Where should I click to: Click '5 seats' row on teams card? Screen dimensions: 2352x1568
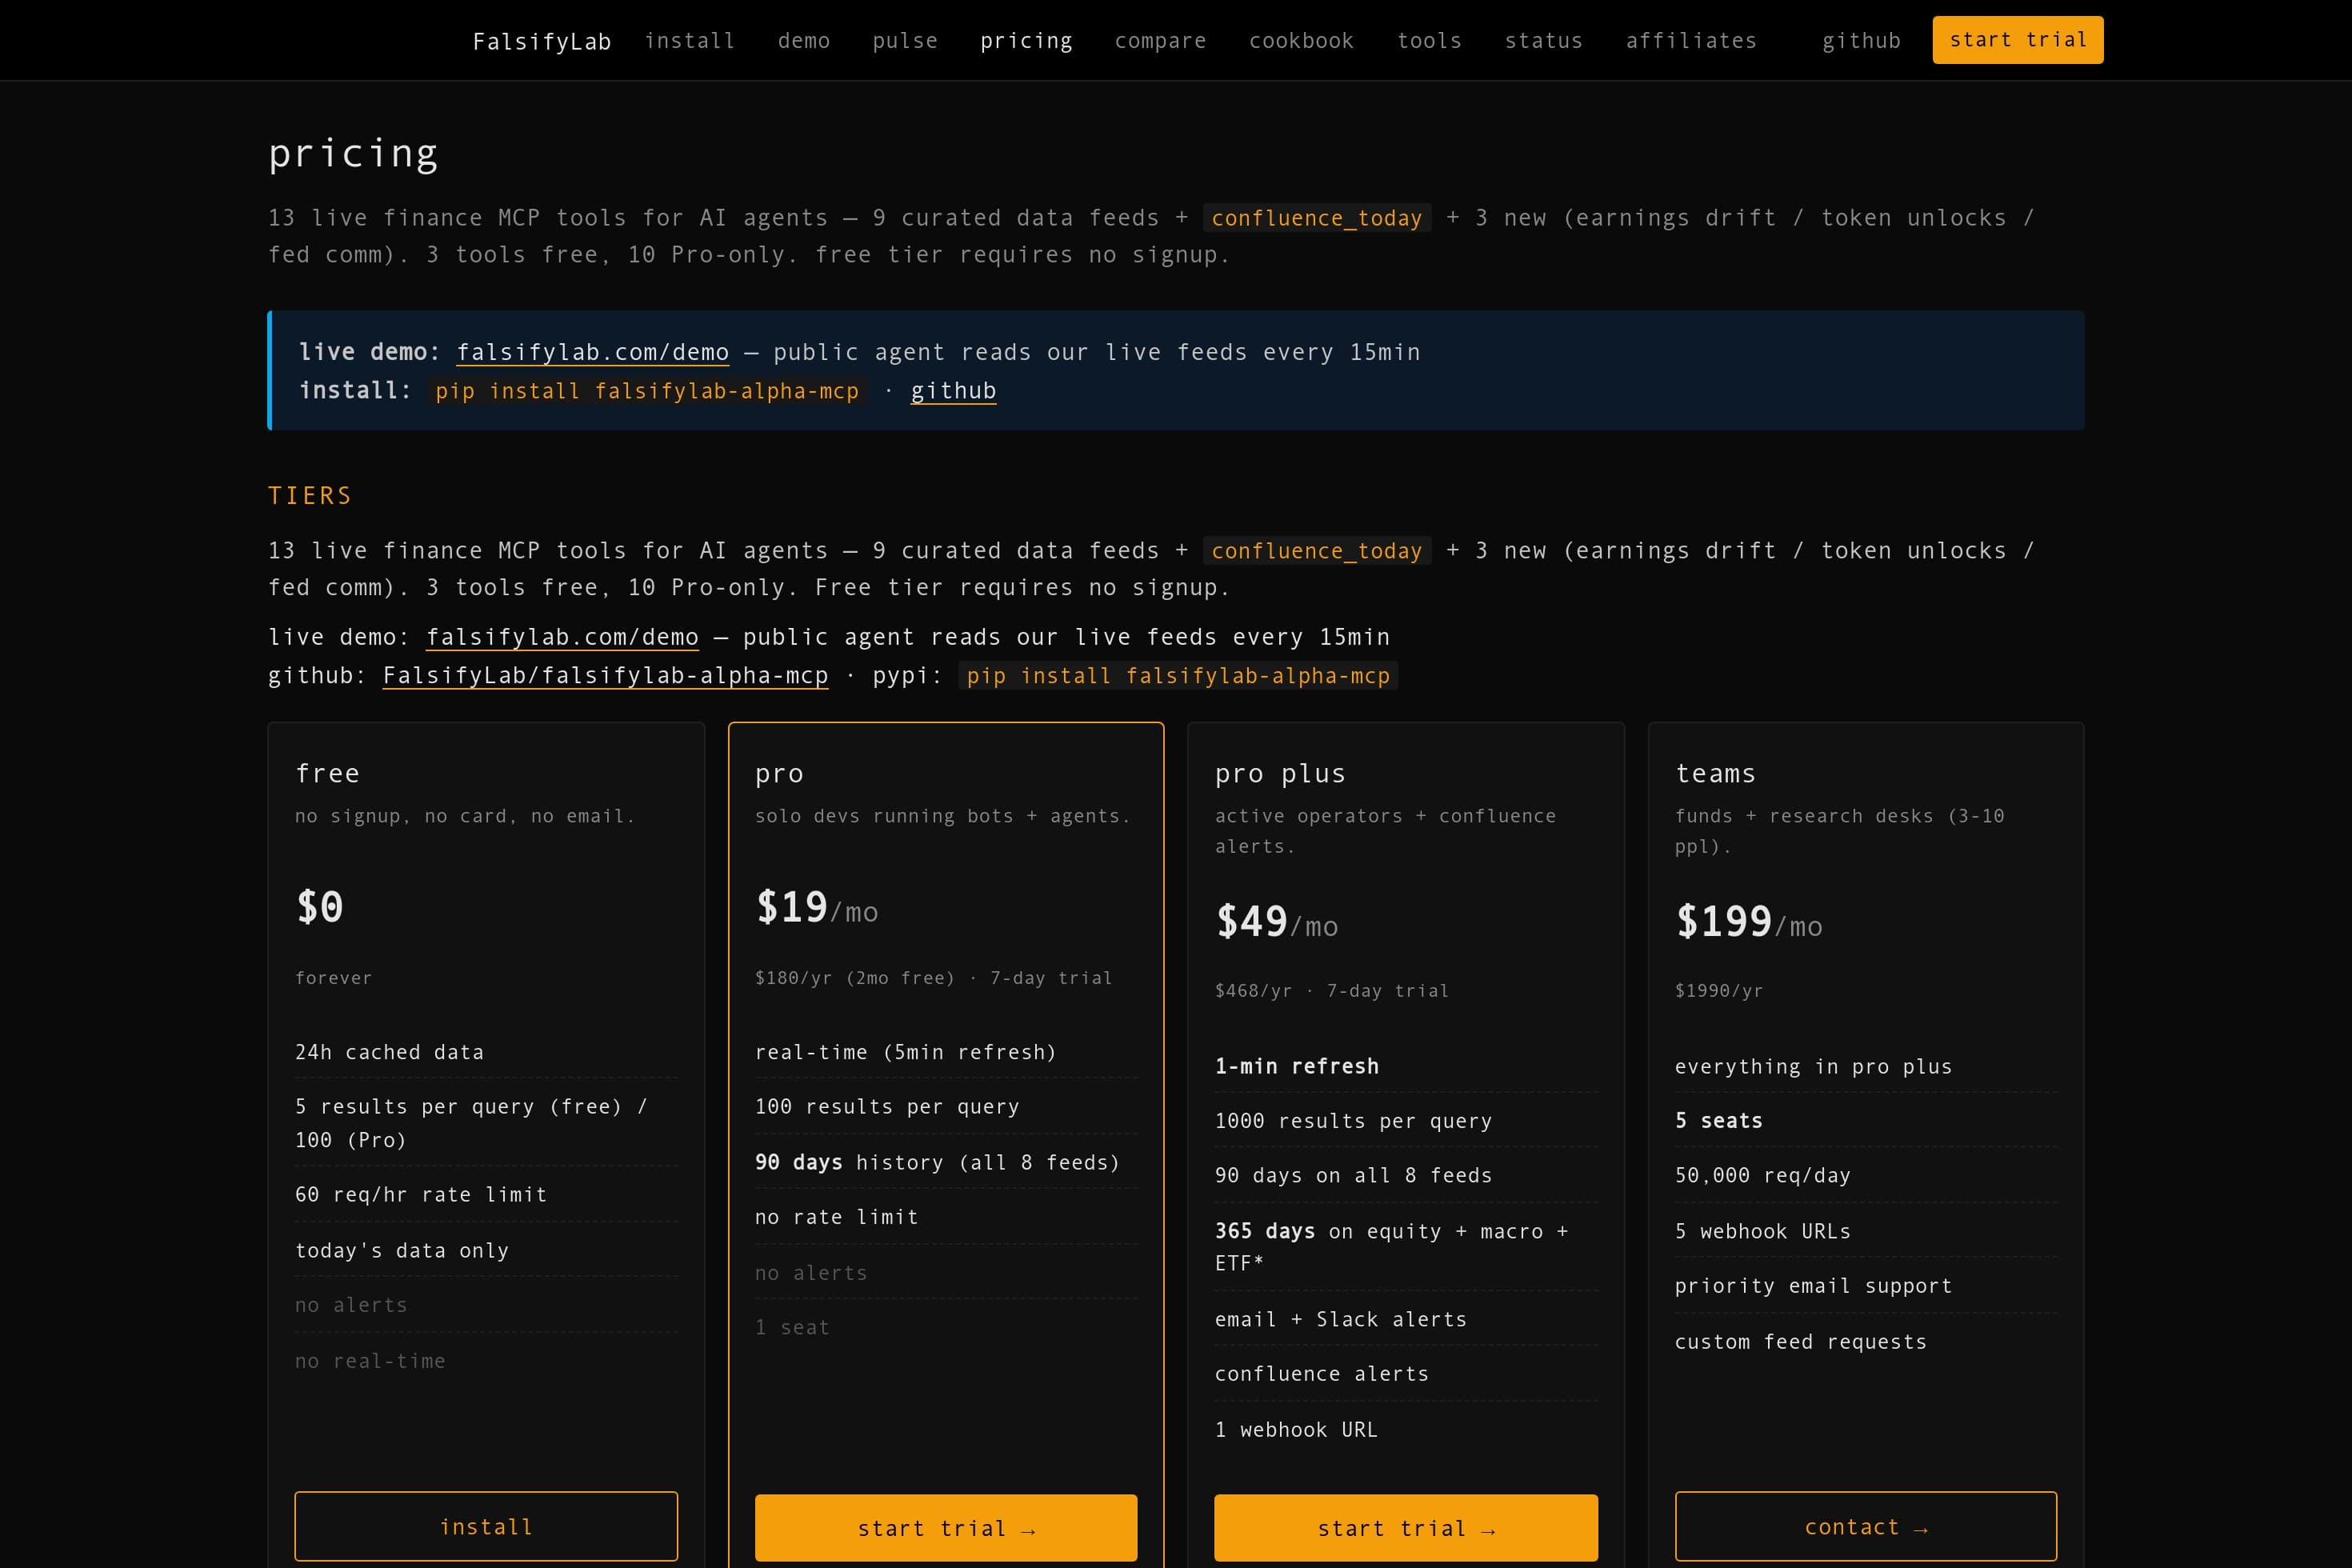pyautogui.click(x=1866, y=1121)
